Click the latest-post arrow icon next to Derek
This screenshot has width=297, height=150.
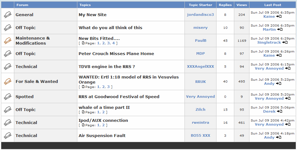click(279, 111)
